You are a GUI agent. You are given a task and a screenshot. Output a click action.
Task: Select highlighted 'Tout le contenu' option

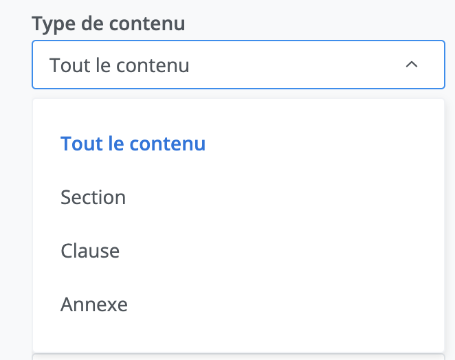133,144
